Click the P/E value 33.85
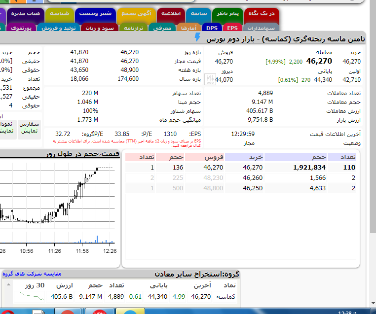This screenshot has height=314, width=376. pos(122,134)
